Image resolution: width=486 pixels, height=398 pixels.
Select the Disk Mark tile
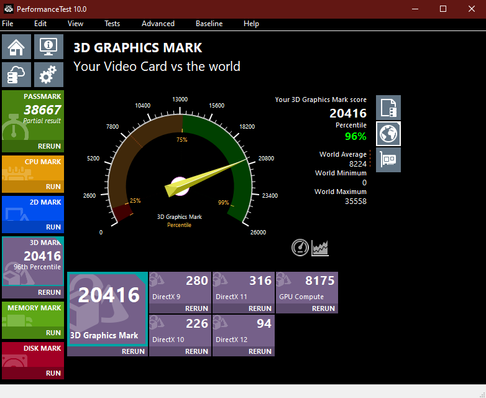(33, 354)
